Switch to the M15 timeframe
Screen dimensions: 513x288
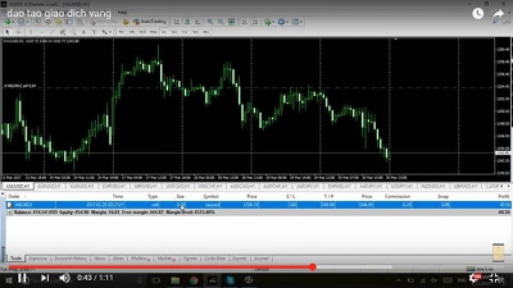142,32
